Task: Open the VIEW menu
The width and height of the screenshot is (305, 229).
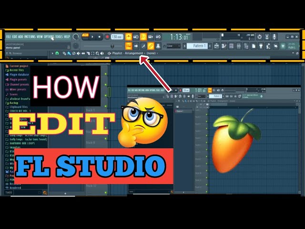Action: pos(40,37)
